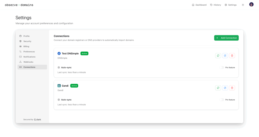Open the History page link
The width and height of the screenshot is (259, 137).
coord(215,5)
